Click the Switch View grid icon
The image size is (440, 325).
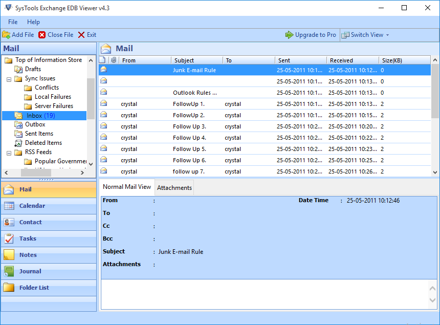345,35
